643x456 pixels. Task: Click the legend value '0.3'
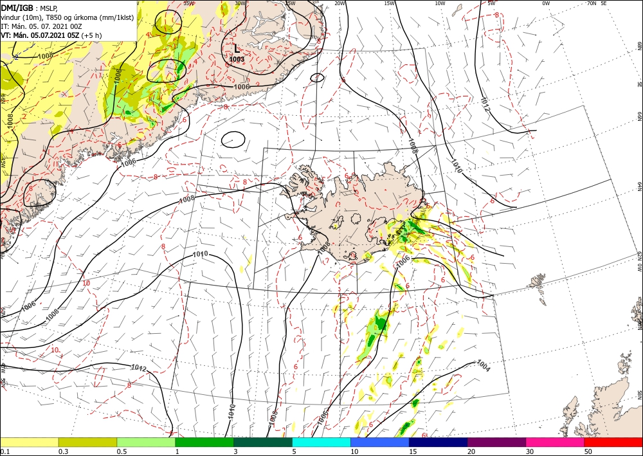pos(63,451)
